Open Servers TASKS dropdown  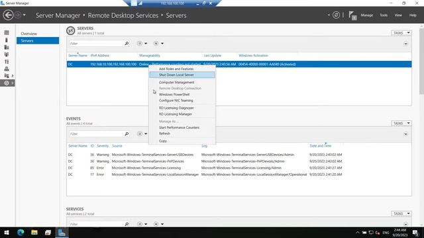[401, 33]
